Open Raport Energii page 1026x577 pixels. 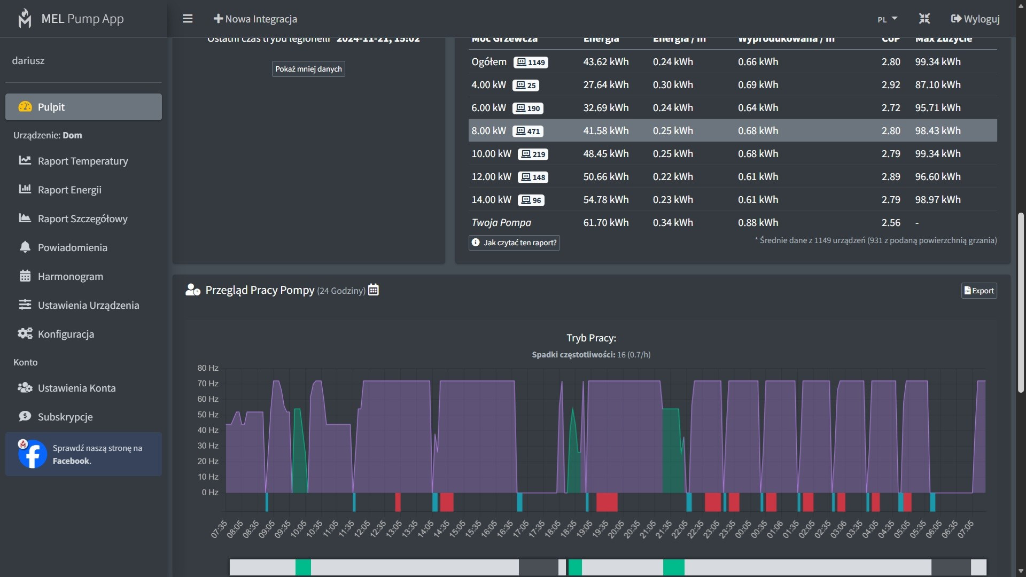(69, 190)
